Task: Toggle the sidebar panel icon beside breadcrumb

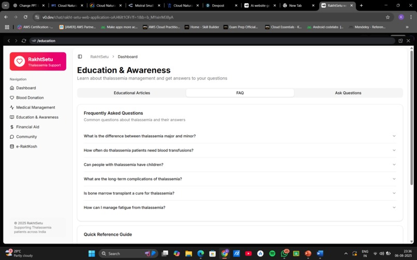Action: tap(80, 57)
